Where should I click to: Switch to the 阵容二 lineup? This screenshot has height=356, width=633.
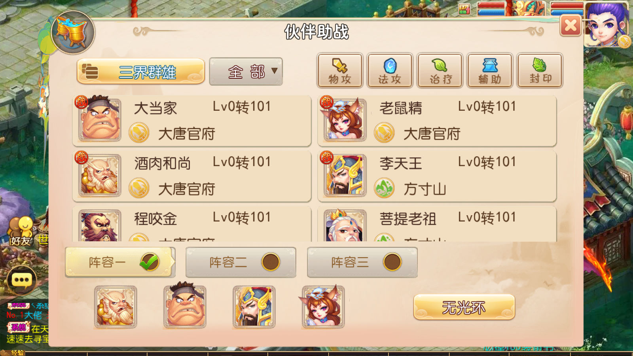pyautogui.click(x=241, y=262)
